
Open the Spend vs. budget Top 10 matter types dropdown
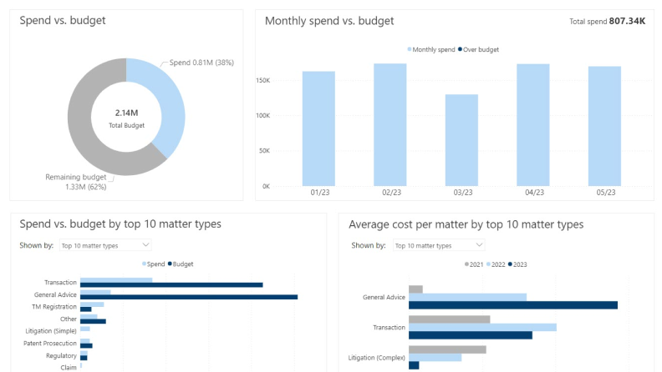coord(105,245)
